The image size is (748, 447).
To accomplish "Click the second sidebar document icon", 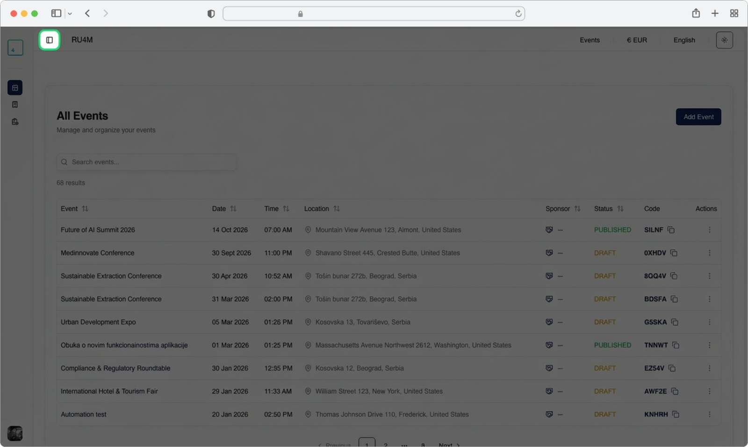I will click(15, 105).
